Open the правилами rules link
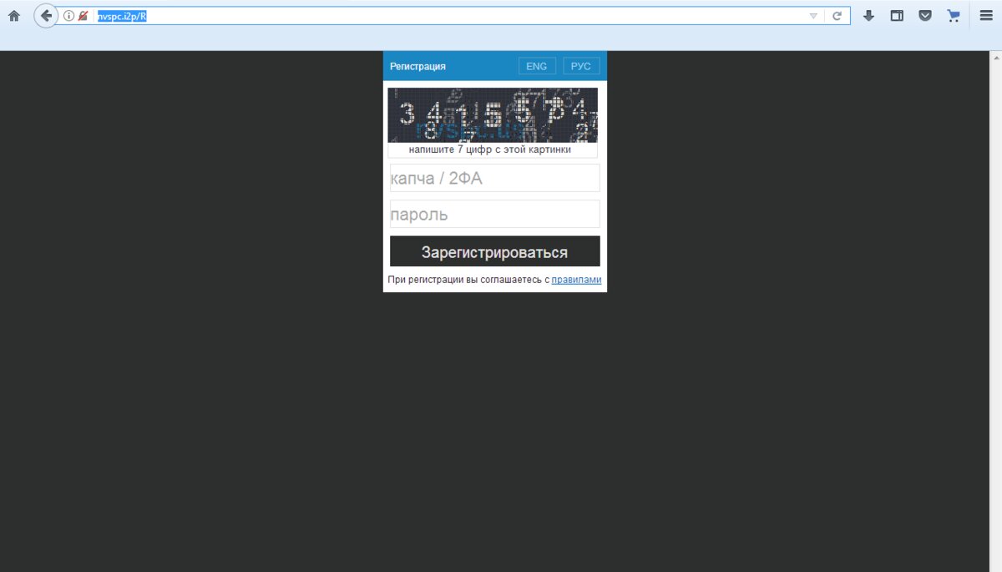 (576, 280)
